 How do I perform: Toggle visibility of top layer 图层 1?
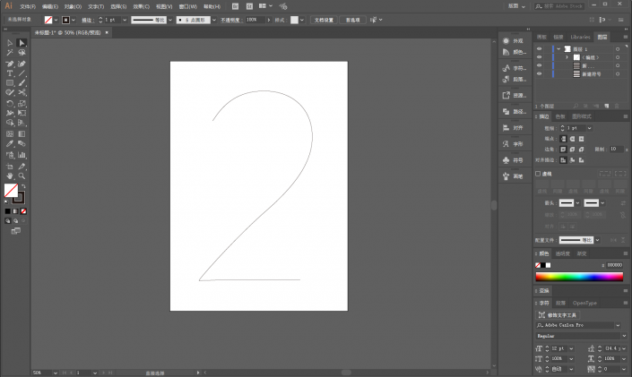pos(539,48)
